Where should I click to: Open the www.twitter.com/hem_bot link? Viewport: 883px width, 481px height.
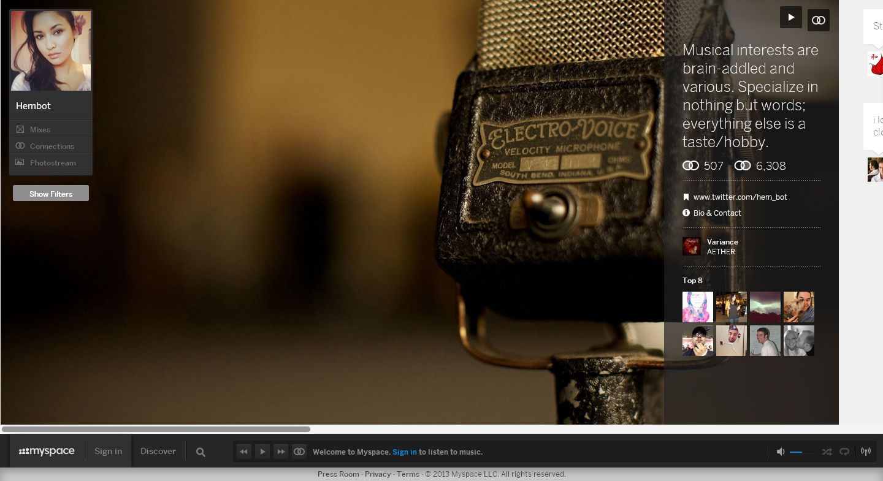(740, 197)
